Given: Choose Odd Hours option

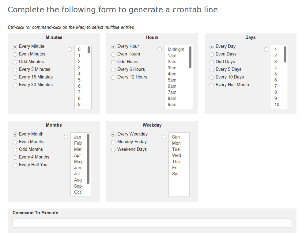Looking at the screenshot, I should tap(113, 62).
